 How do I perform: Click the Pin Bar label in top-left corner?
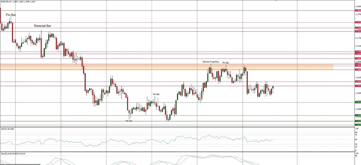tap(11, 15)
